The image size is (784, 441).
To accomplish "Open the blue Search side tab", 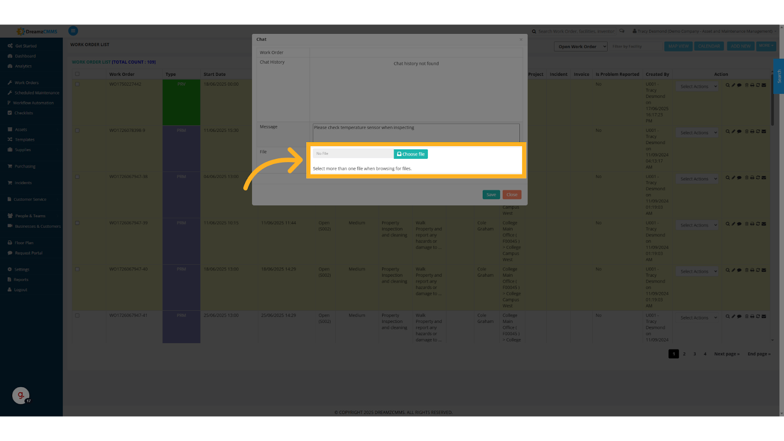I will [779, 76].
